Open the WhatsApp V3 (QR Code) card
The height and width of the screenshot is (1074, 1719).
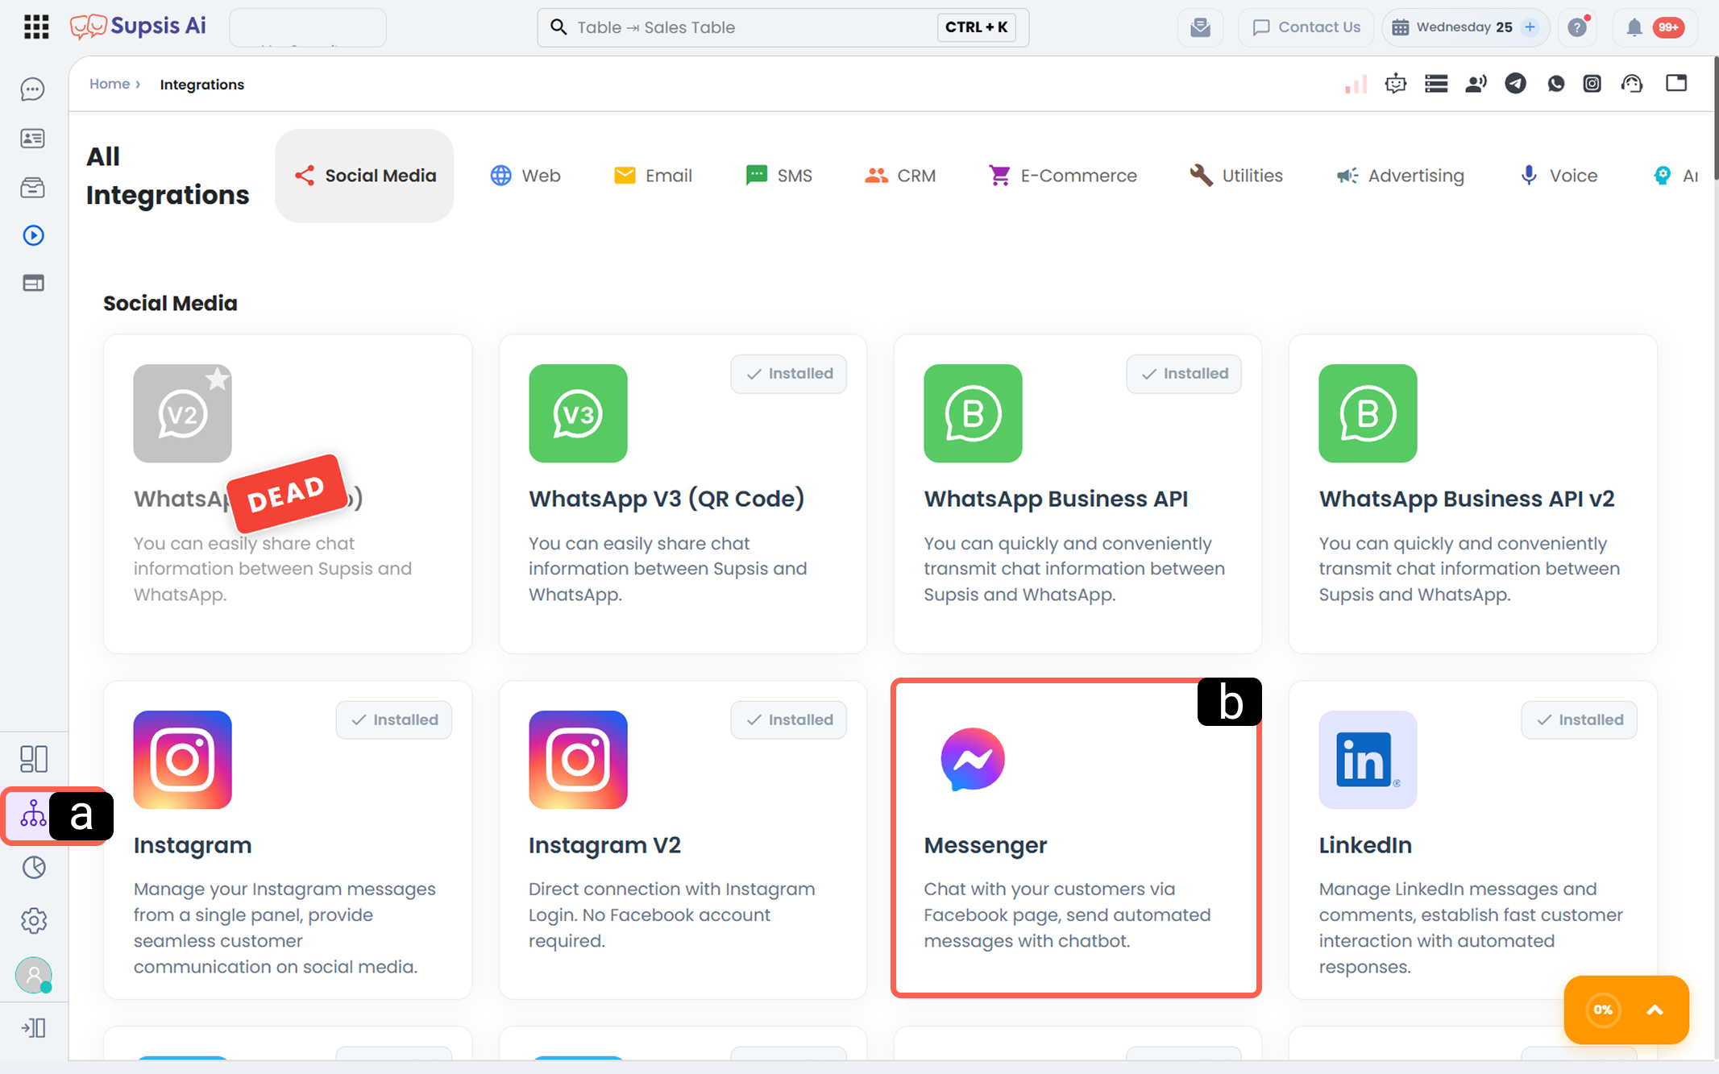click(x=683, y=493)
